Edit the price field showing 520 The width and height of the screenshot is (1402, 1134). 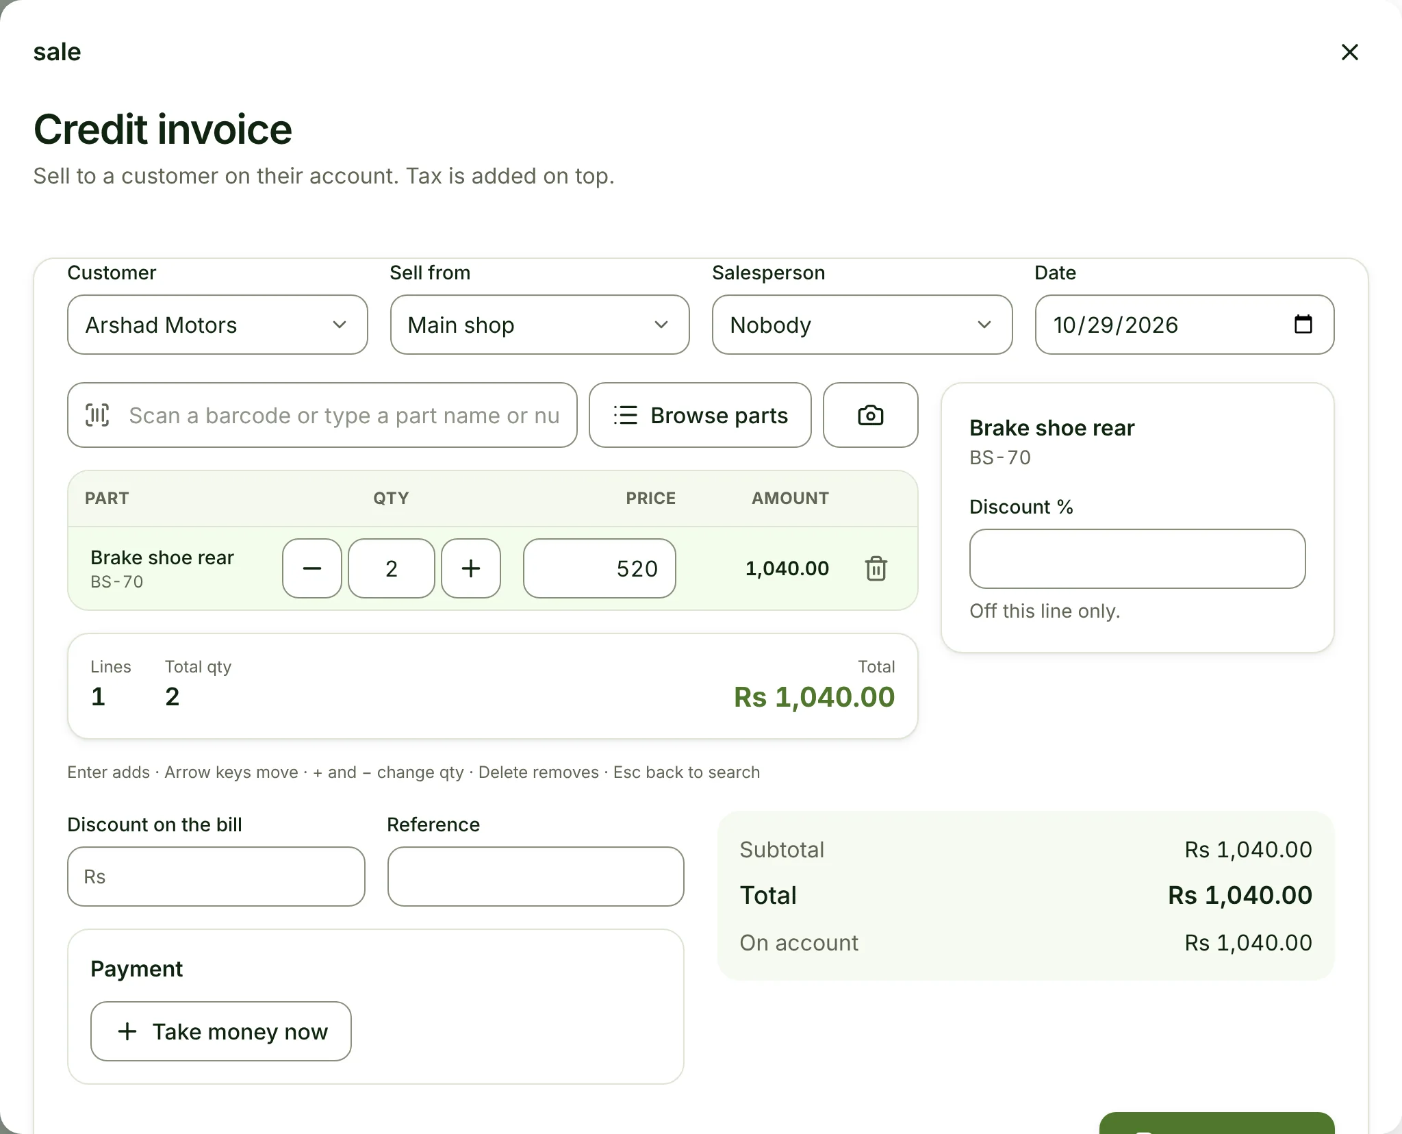(600, 568)
